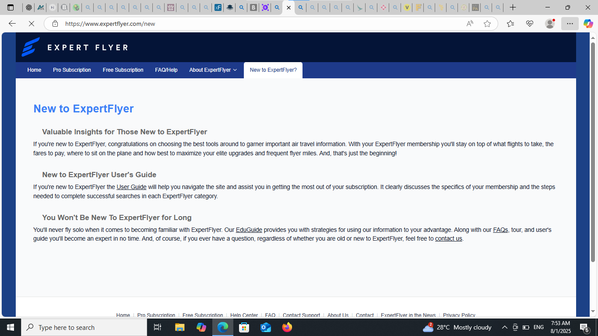The width and height of the screenshot is (598, 336).
Task: Open the ChatGPT browser tab
Action: click(x=29, y=7)
